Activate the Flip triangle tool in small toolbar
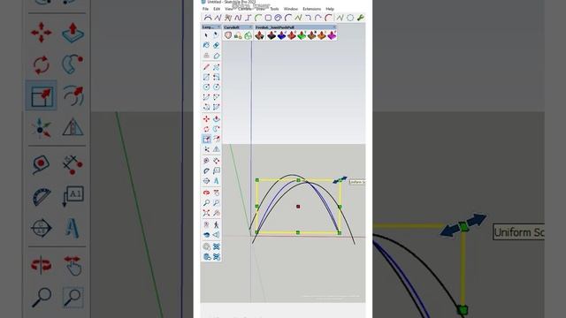The height and width of the screenshot is (318, 566). pos(216,149)
